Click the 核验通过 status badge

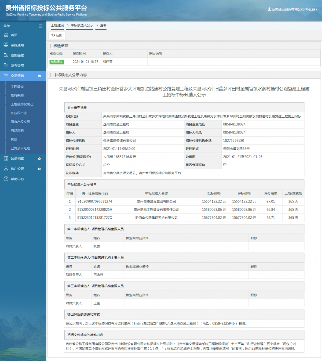tap(57, 62)
